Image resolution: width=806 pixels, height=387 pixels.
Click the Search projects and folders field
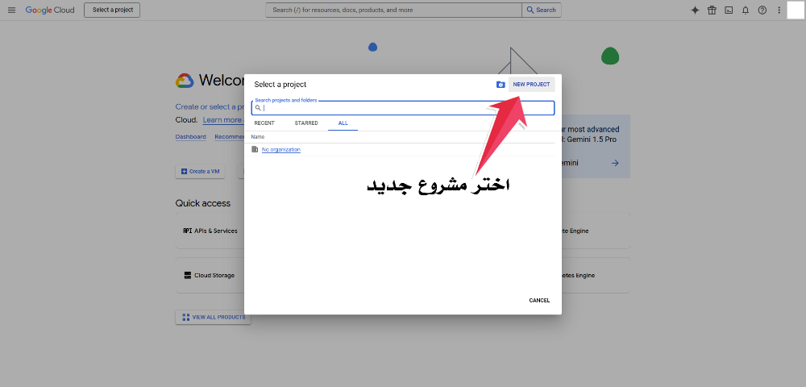[x=403, y=108]
